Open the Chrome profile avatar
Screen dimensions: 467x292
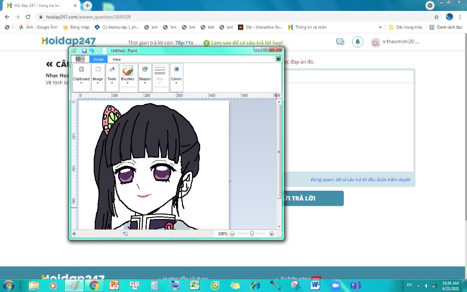[449, 17]
